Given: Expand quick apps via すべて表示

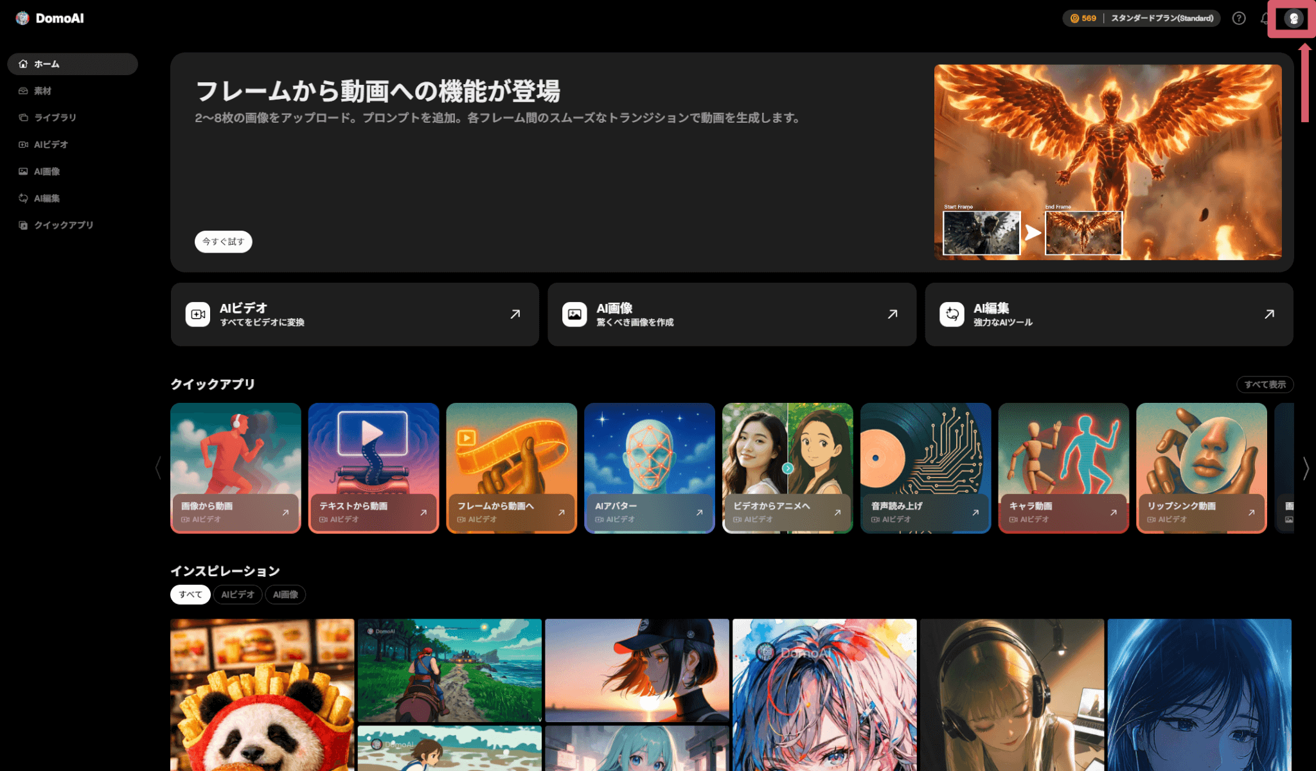Looking at the screenshot, I should tap(1264, 384).
